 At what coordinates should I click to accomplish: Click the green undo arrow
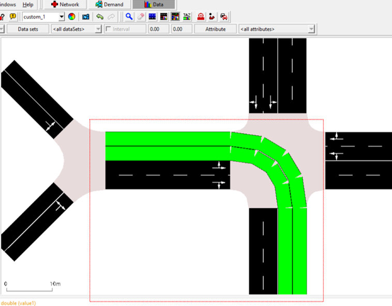(100, 17)
